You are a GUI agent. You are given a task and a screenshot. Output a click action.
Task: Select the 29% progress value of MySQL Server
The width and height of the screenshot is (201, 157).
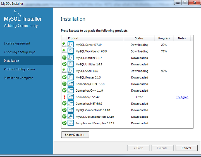click(x=164, y=45)
